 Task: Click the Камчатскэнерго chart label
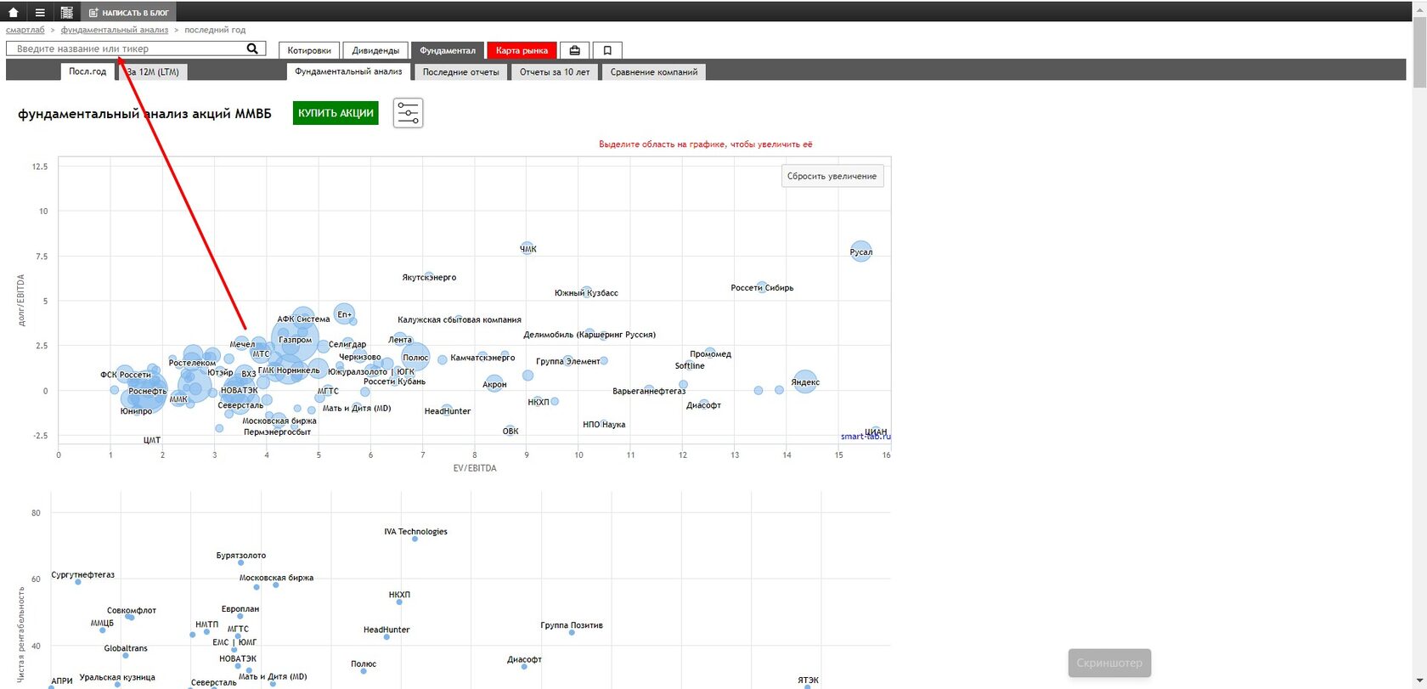(482, 358)
